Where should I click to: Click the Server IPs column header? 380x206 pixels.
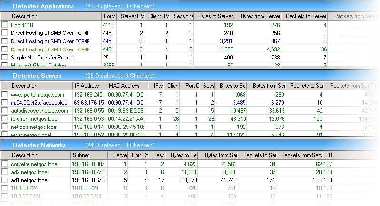point(131,16)
